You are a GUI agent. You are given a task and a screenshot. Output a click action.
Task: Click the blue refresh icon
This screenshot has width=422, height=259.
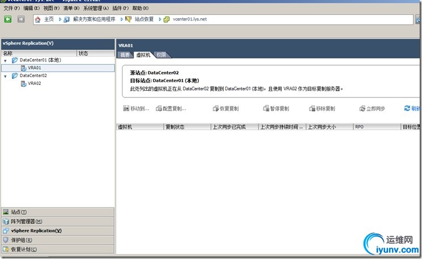(407, 108)
